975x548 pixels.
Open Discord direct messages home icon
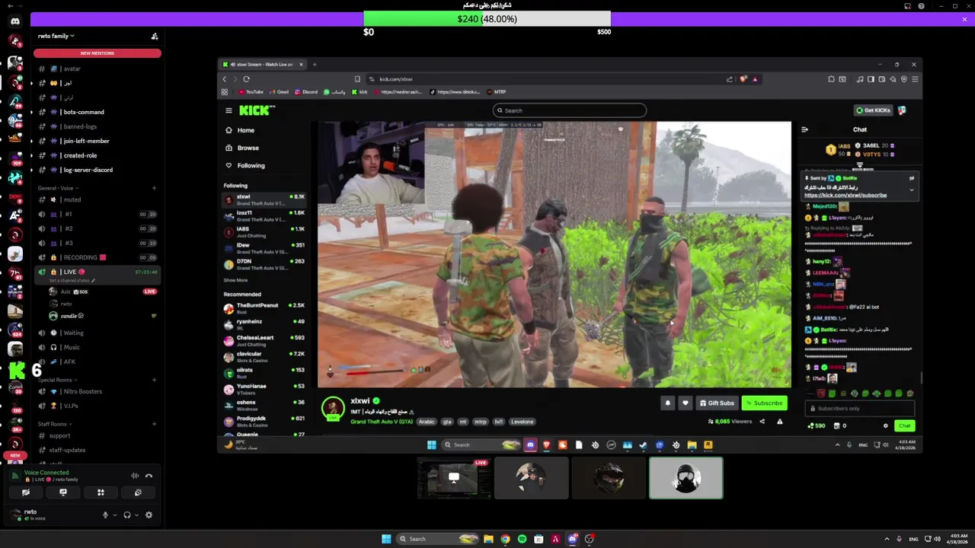coord(15,21)
